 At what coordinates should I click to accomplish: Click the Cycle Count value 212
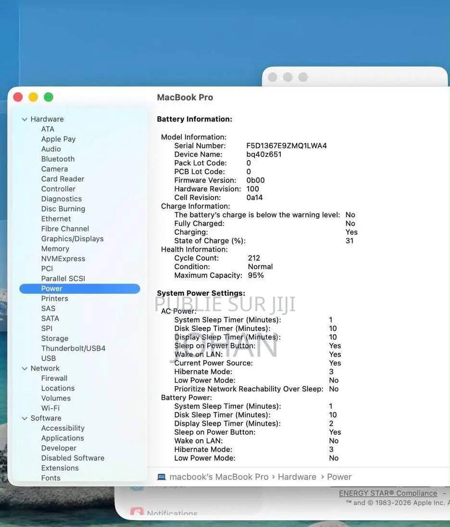[254, 258]
